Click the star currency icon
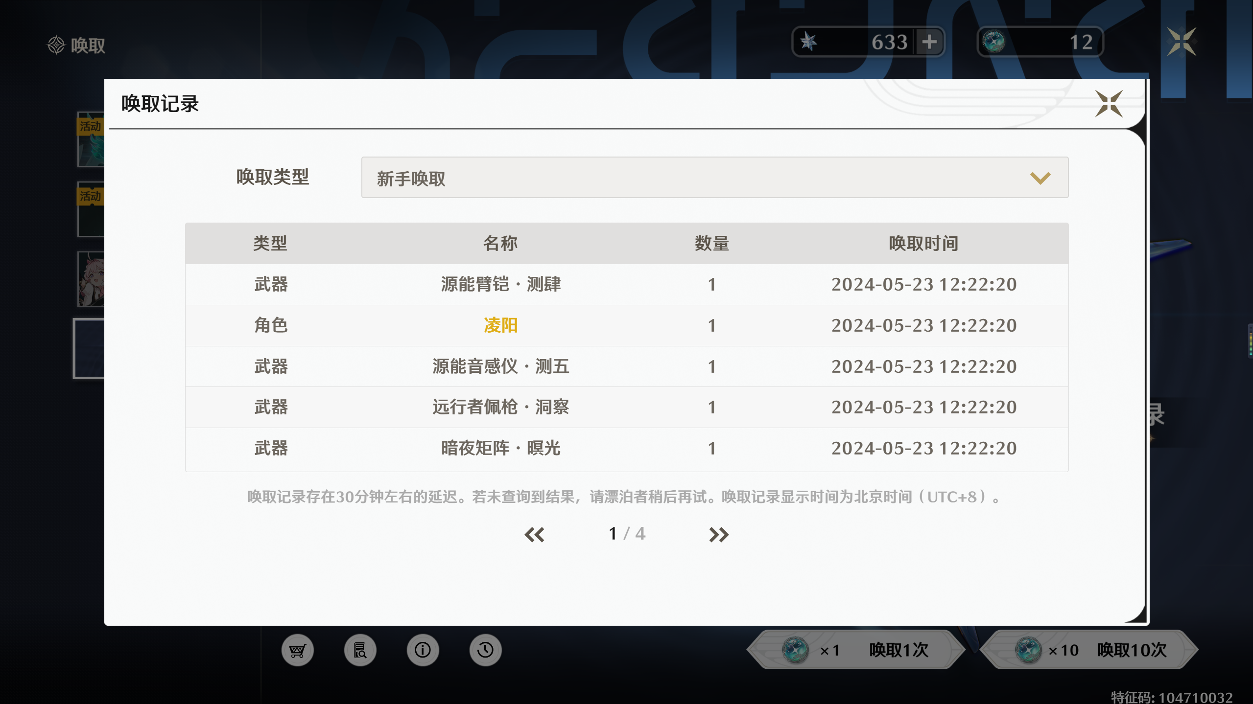The height and width of the screenshot is (704, 1253). (808, 42)
